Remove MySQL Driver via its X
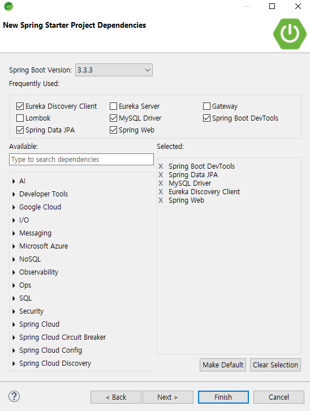Screen dimensions: 310x411 click(161, 183)
